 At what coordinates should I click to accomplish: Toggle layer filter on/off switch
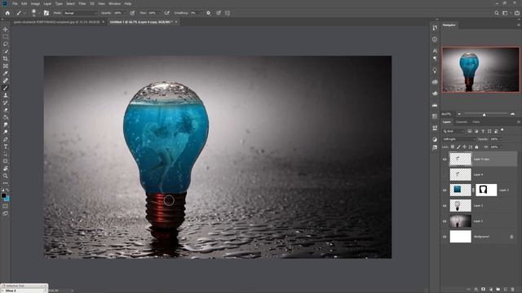click(x=502, y=130)
